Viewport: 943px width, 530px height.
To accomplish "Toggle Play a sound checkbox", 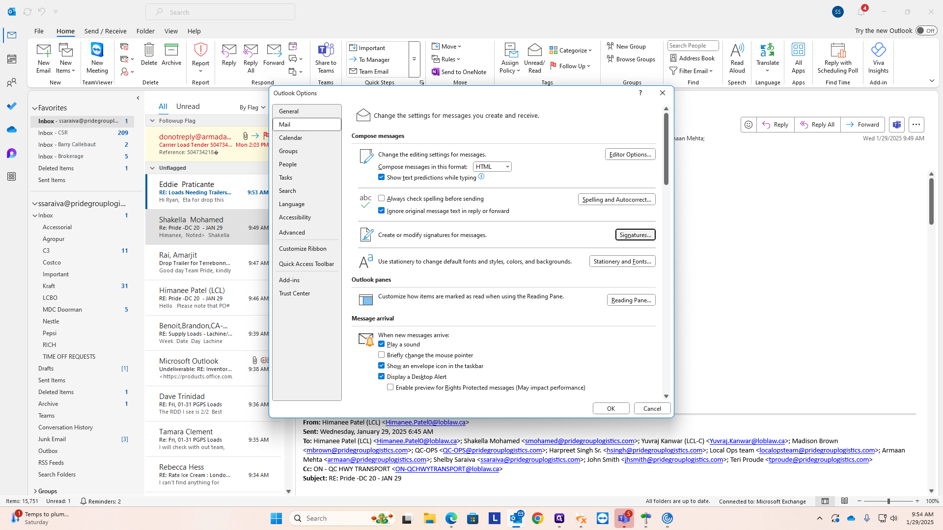I will (x=382, y=344).
